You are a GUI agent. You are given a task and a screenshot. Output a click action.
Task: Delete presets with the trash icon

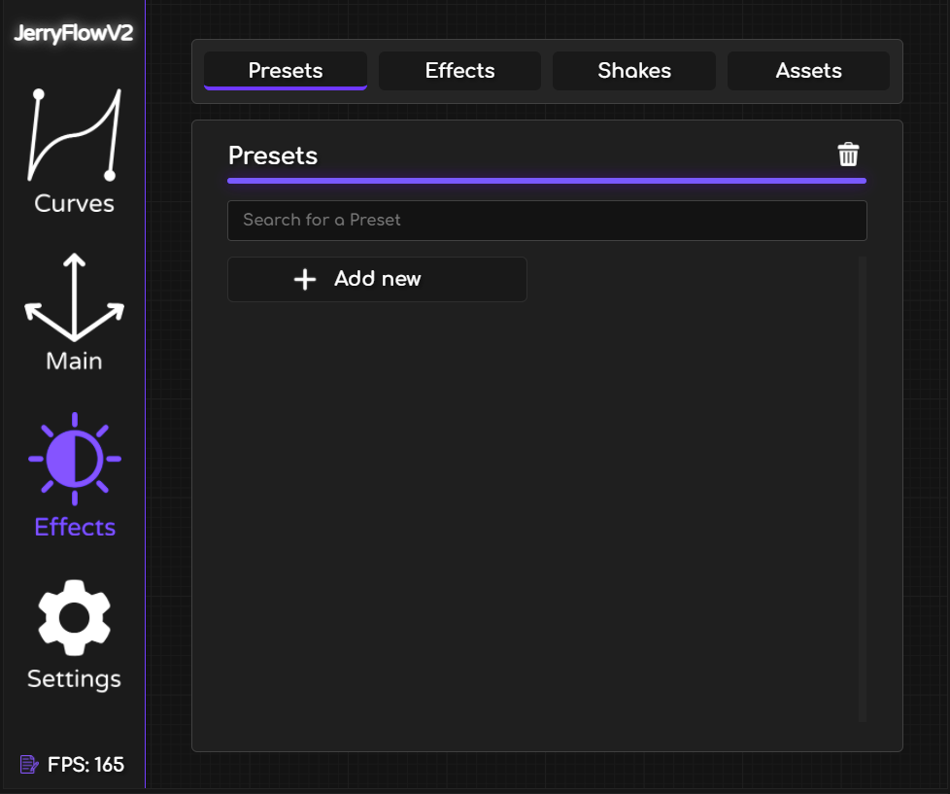pos(848,155)
